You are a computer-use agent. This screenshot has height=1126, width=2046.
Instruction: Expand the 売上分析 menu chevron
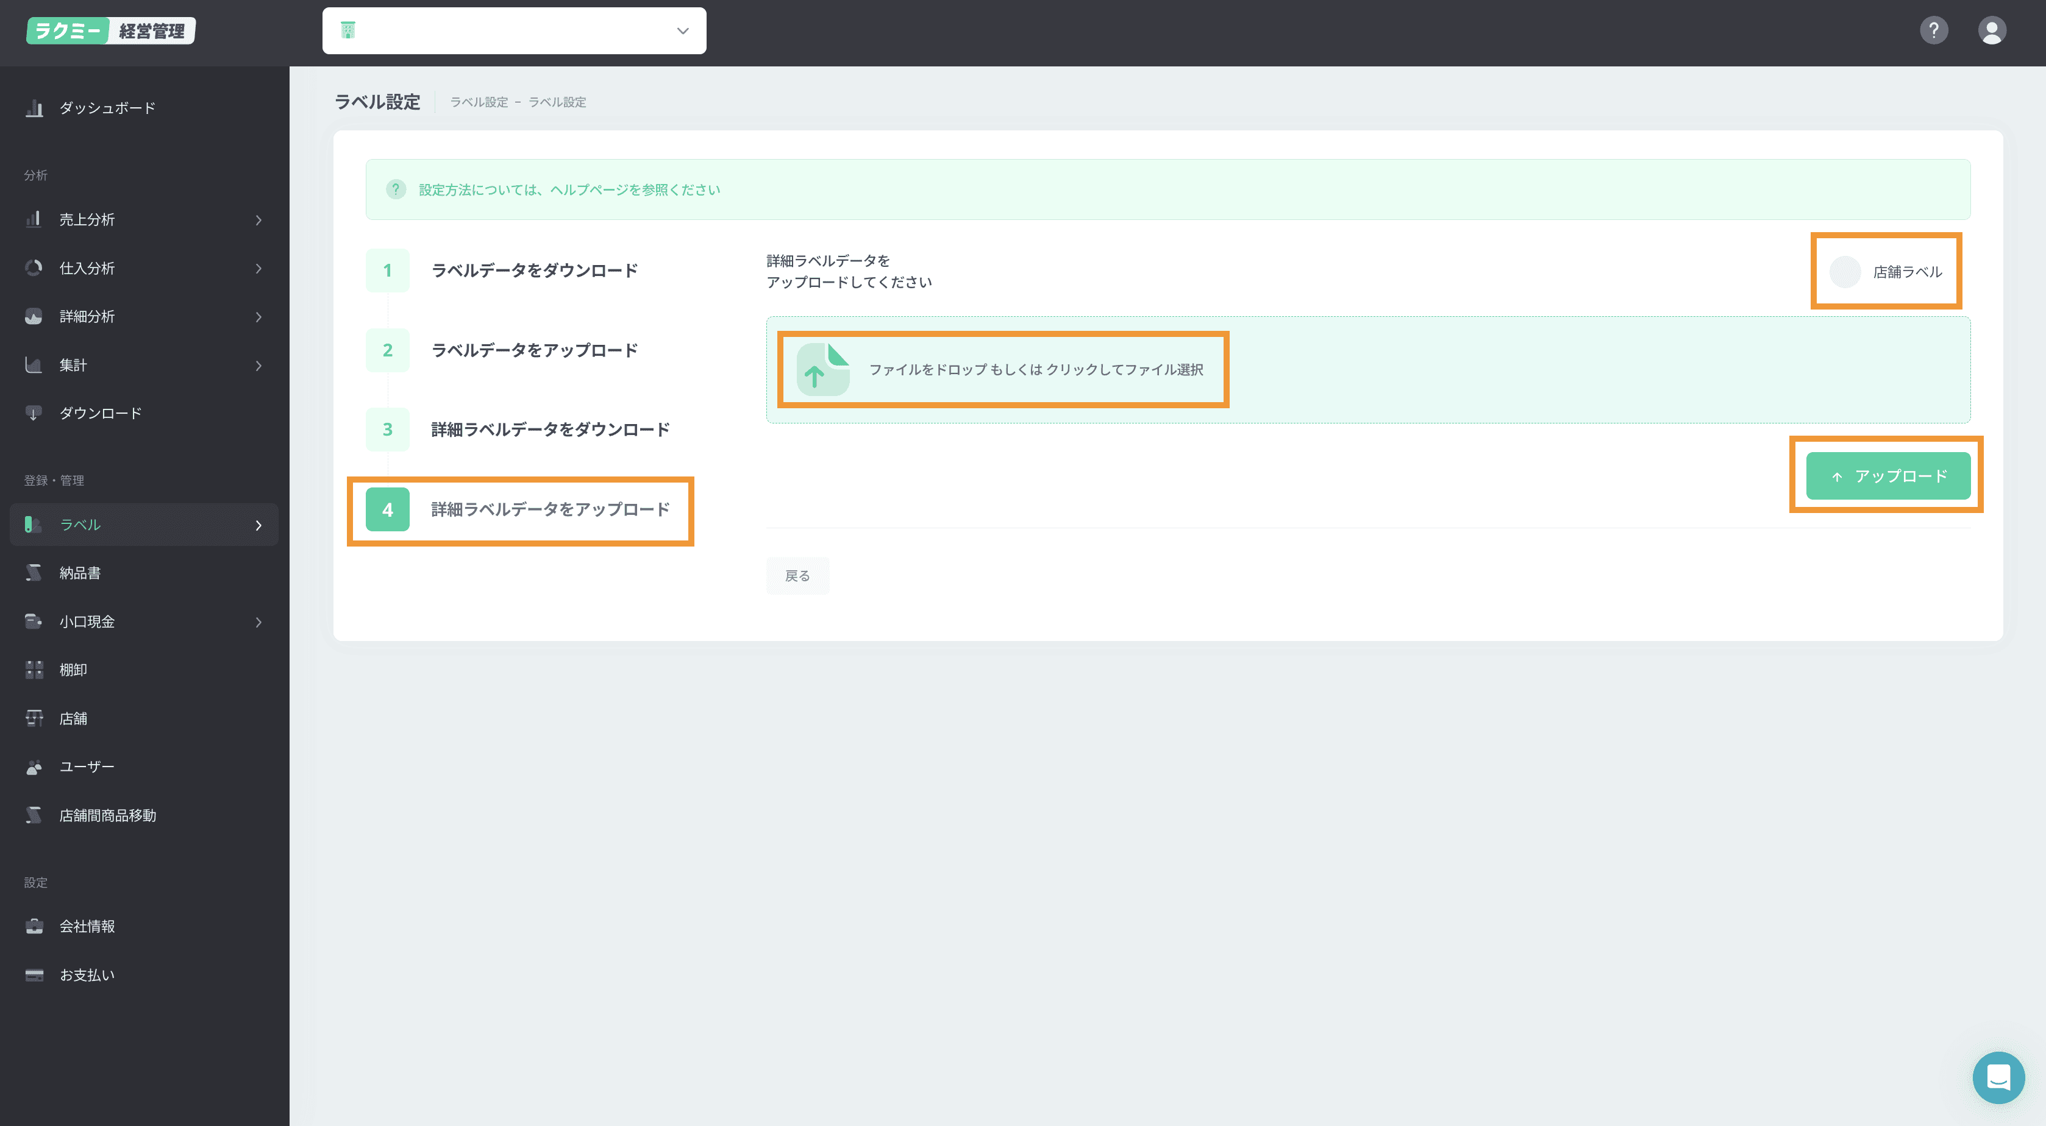click(258, 220)
